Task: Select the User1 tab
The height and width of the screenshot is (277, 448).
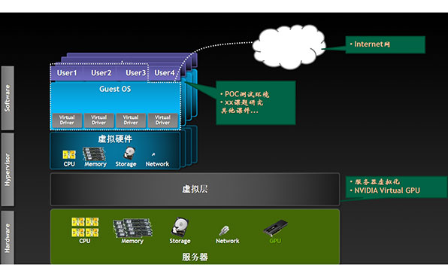Action: pyautogui.click(x=67, y=73)
